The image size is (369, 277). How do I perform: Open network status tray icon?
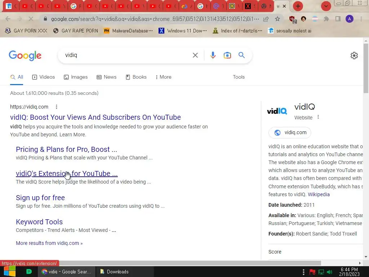click(x=321, y=272)
